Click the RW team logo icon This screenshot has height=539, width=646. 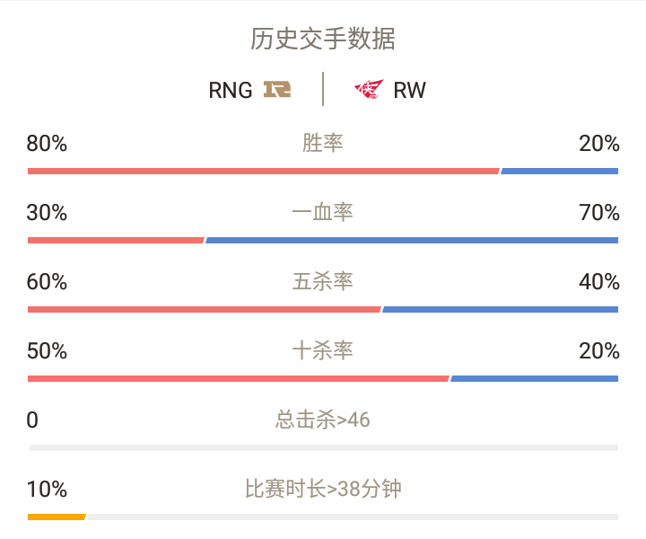369,89
